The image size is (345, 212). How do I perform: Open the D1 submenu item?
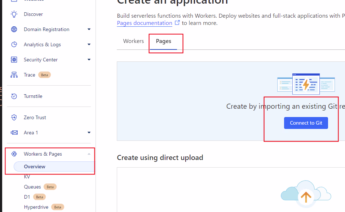pos(27,197)
